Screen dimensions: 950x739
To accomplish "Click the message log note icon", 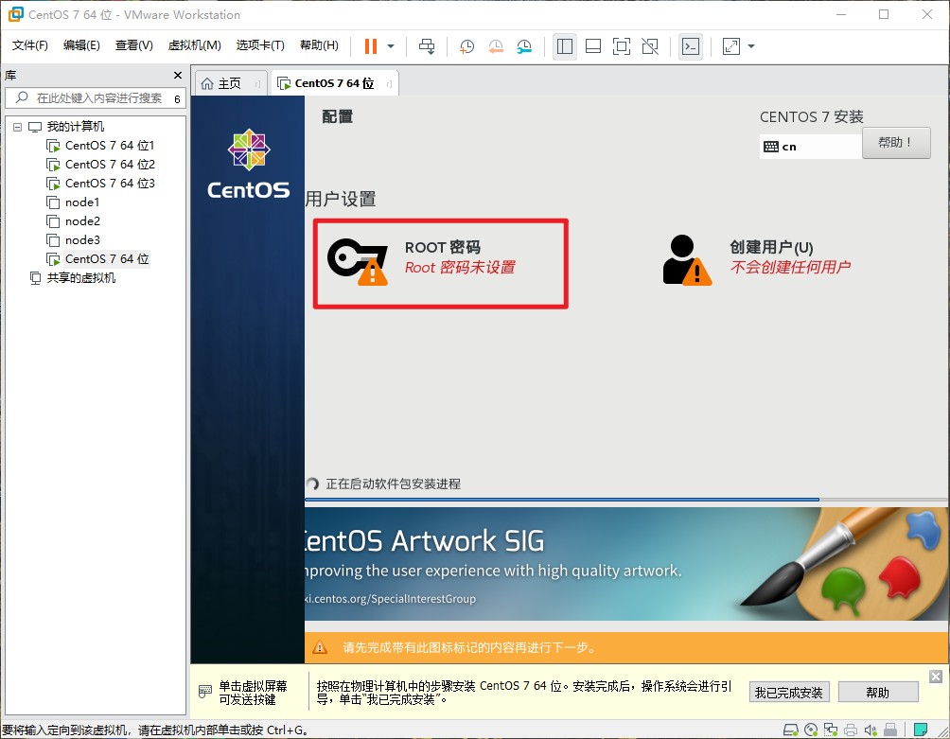I will (921, 730).
